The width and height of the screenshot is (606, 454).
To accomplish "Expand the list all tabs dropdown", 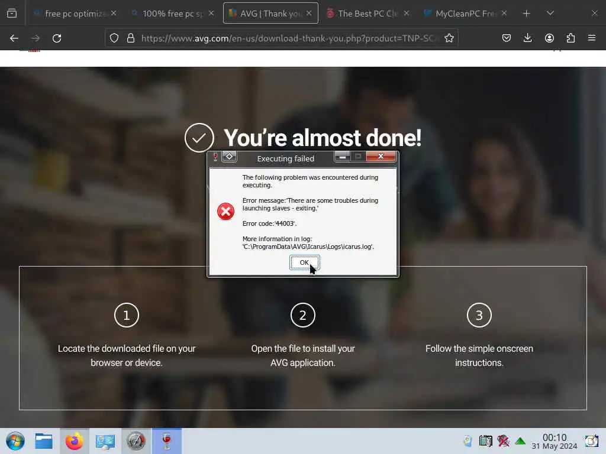I will pyautogui.click(x=550, y=14).
